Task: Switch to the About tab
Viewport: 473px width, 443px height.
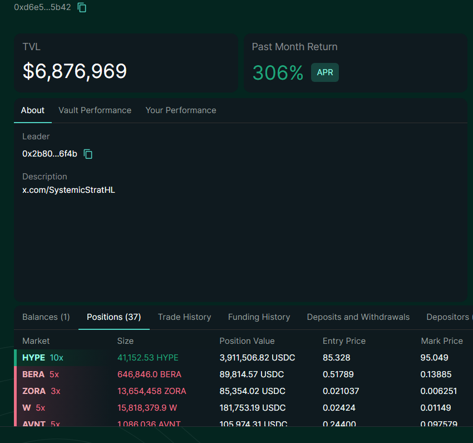Action: pos(33,110)
